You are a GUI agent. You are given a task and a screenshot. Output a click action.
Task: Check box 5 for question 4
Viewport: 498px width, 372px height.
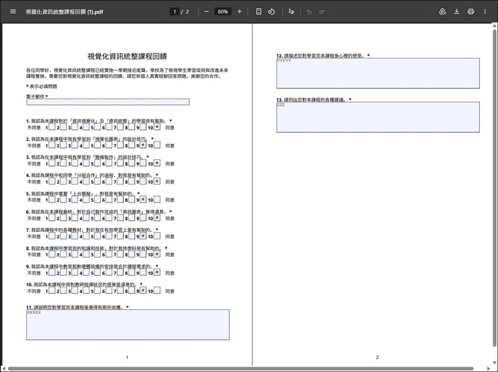(x=98, y=181)
